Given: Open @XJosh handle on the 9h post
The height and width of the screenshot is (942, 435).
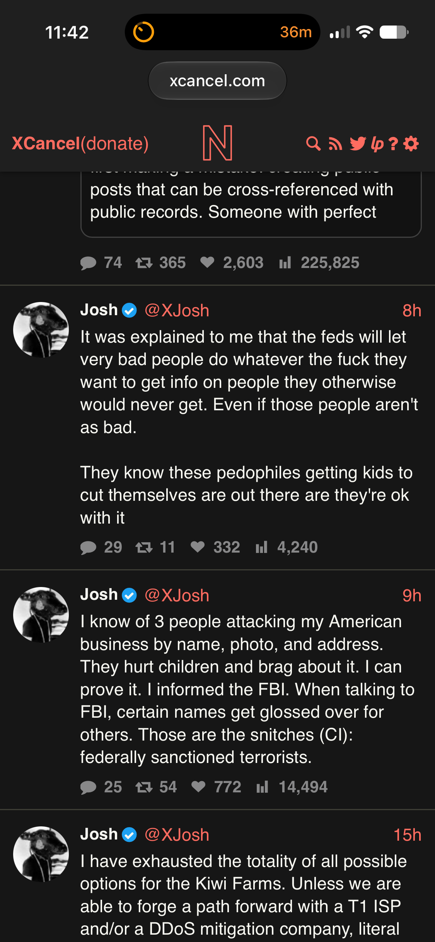Looking at the screenshot, I should tap(177, 596).
